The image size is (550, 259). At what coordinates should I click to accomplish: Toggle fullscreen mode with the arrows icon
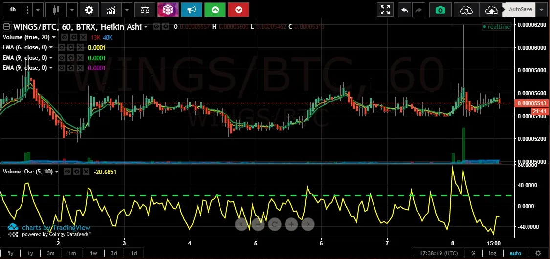click(385, 10)
